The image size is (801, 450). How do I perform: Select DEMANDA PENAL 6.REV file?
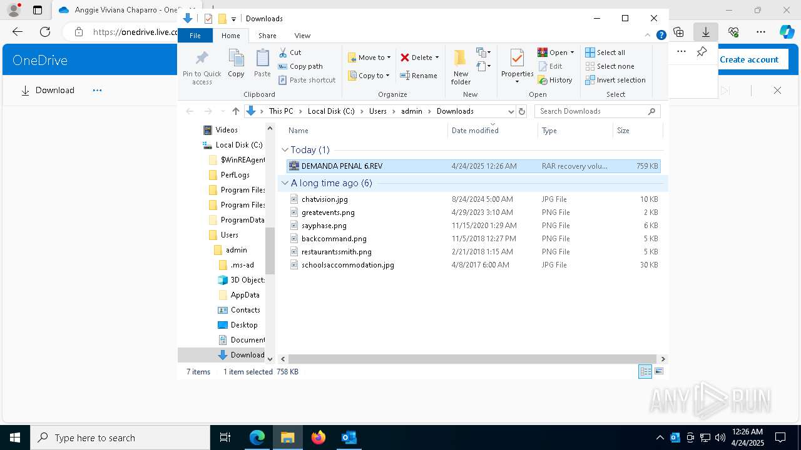tap(473, 166)
